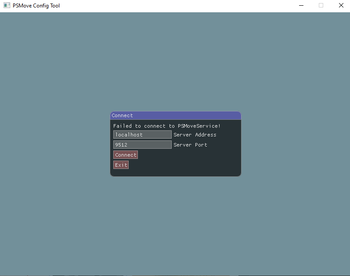350x276 pixels.
Task: Click the Exit button
Action: (x=121, y=165)
